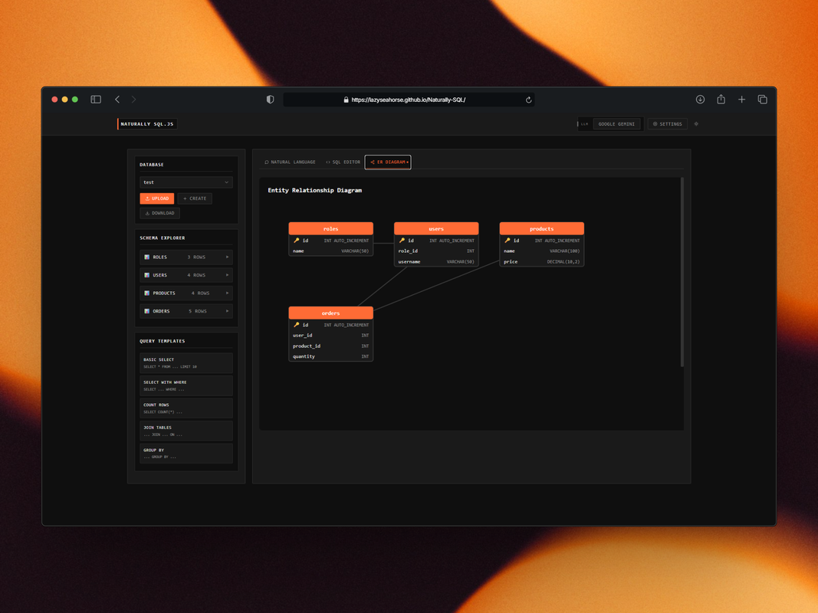Screen dimensions: 818x613
Task: Click the Naturally SQL.JS logo
Action: [147, 124]
